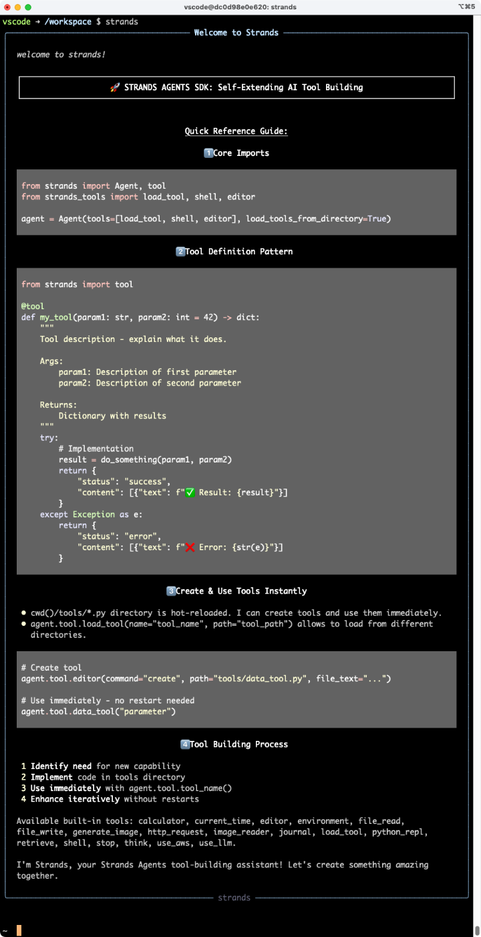Click the ⌥⌘5 shortcut indicator in title bar
The image size is (481, 937).
[466, 7]
